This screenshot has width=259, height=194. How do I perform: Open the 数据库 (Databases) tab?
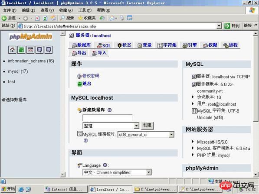point(82,45)
